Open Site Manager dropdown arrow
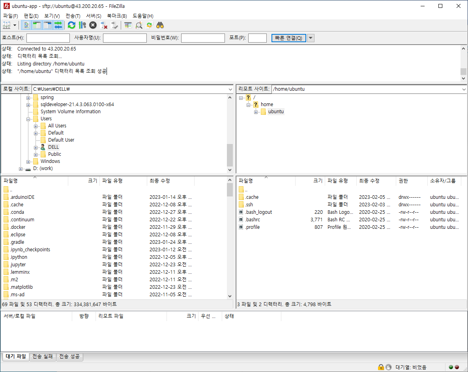The image size is (468, 372). (x=15, y=25)
